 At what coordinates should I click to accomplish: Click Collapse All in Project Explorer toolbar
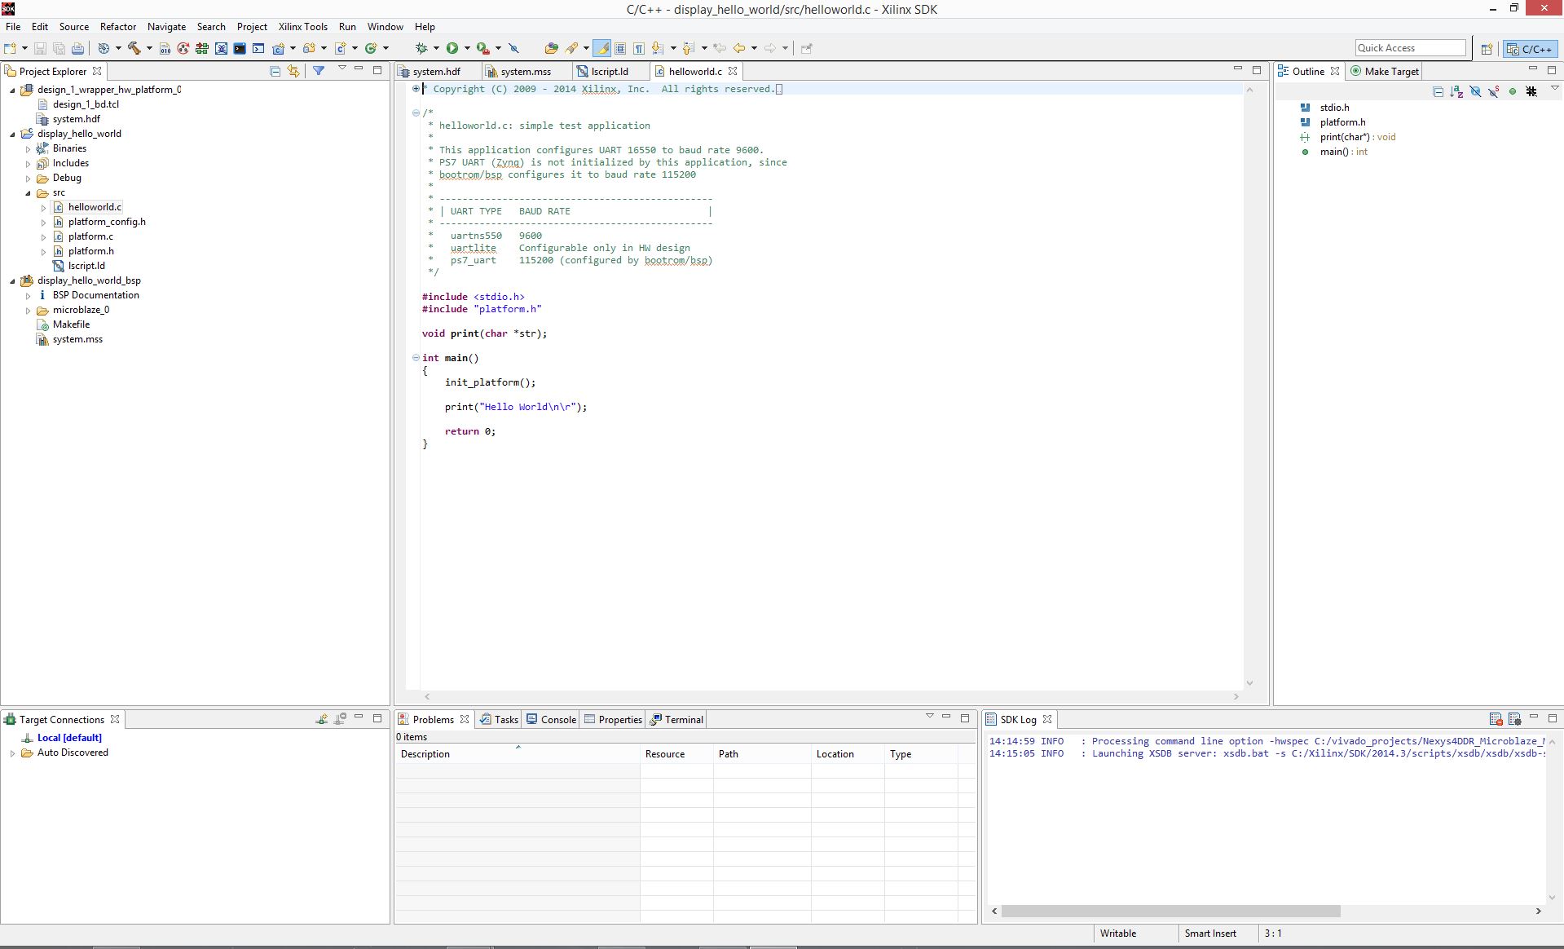tap(275, 71)
